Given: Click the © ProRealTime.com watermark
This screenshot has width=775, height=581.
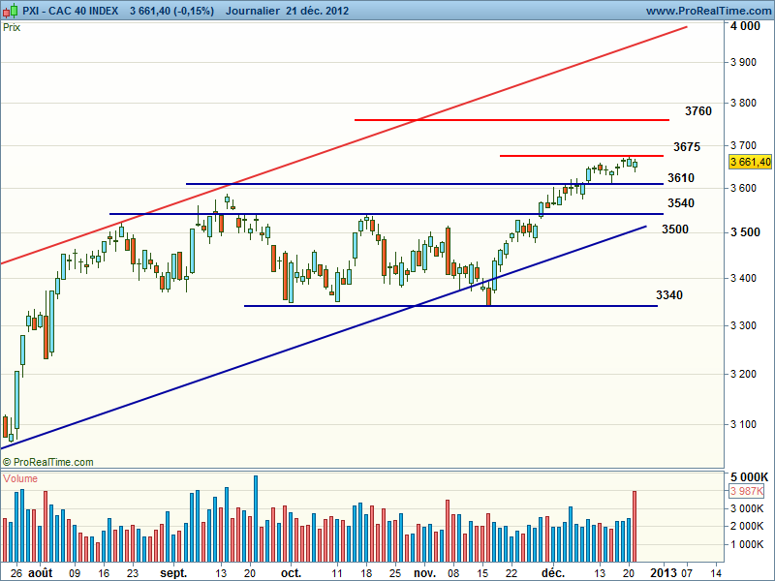Looking at the screenshot, I should 48,463.
